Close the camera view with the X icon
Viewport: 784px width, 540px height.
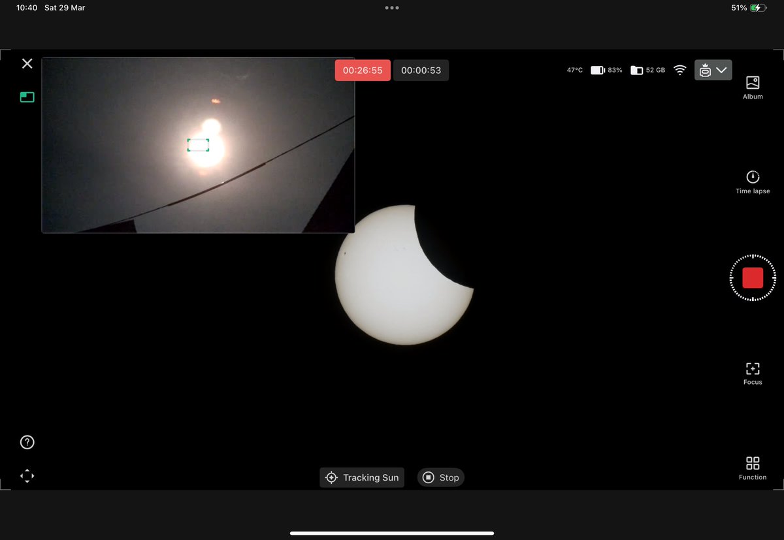[x=27, y=63]
